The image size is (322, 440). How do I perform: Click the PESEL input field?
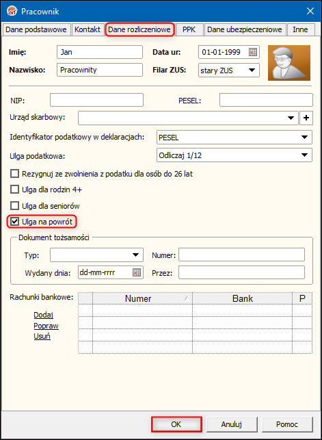(266, 100)
